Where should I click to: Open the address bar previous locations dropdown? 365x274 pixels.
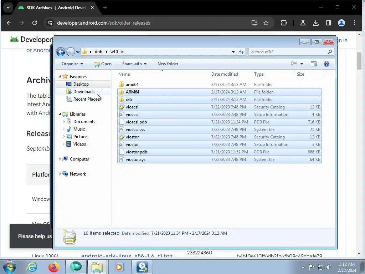coord(233,52)
